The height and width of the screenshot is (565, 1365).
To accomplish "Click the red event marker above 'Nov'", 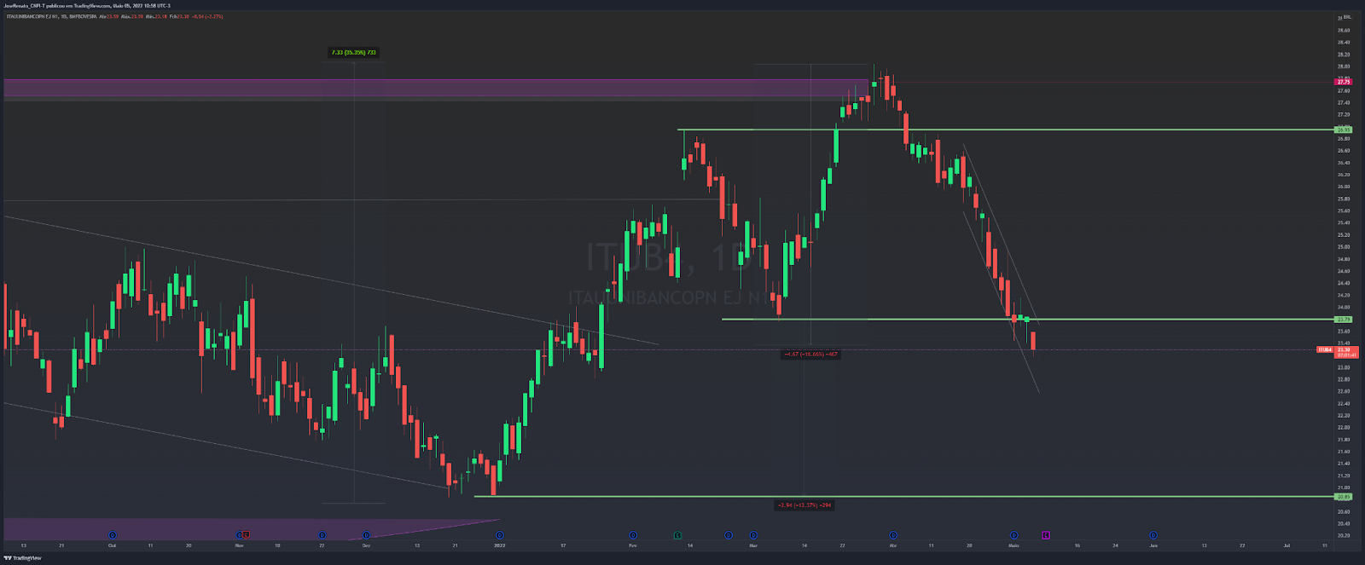I will tap(247, 535).
